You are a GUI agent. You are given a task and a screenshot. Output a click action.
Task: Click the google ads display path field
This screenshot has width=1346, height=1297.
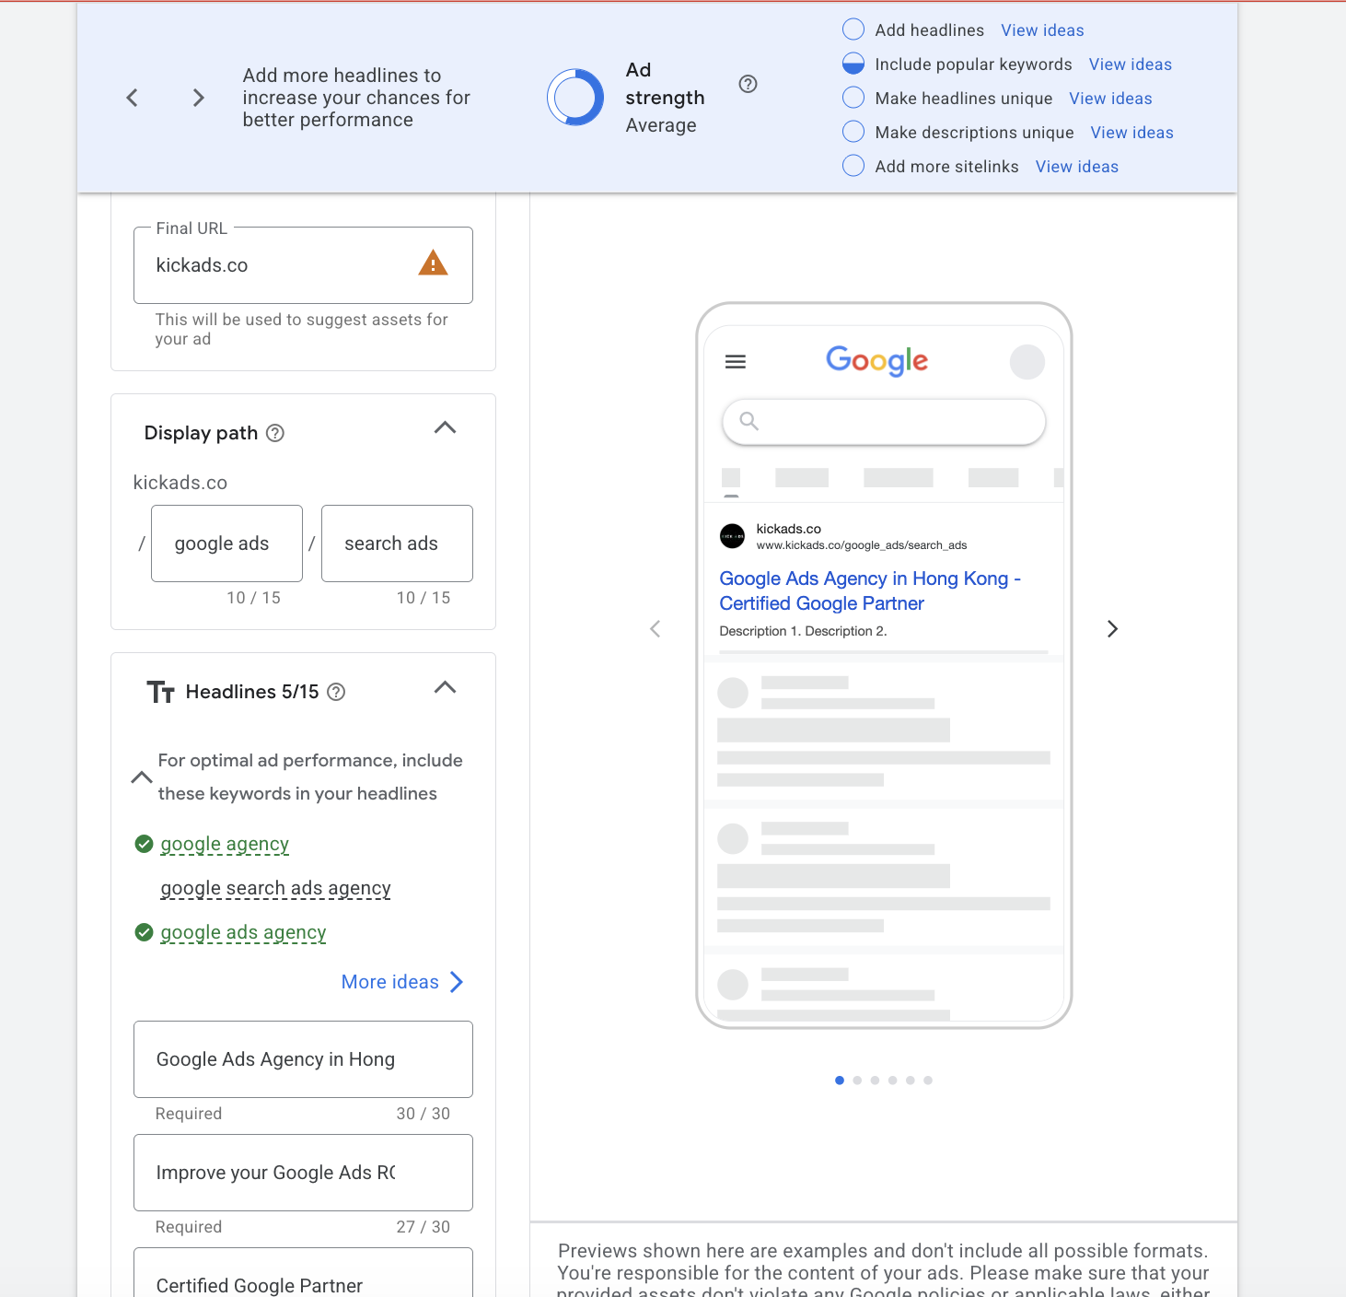tap(226, 543)
